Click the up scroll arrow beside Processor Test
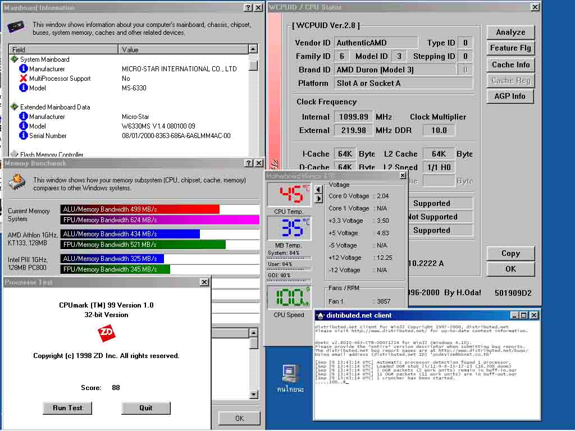 click(253, 333)
